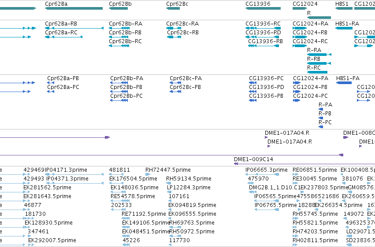Select protein Cpr62Bc-PA label
375x247 pixels.
pyautogui.click(x=186, y=78)
